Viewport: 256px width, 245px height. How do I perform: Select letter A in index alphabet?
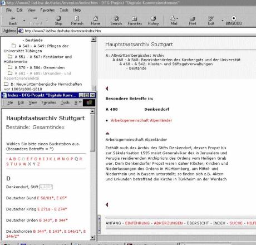10,159
